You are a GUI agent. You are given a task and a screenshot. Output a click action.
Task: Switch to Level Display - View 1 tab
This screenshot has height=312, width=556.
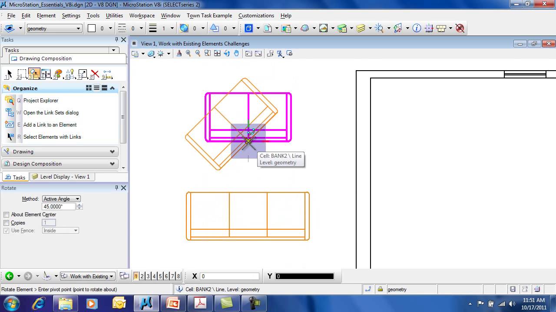click(x=61, y=177)
